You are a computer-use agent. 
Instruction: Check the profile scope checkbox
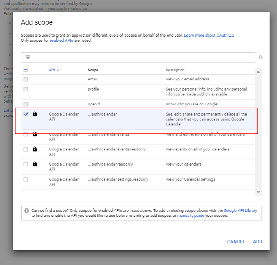[25, 89]
